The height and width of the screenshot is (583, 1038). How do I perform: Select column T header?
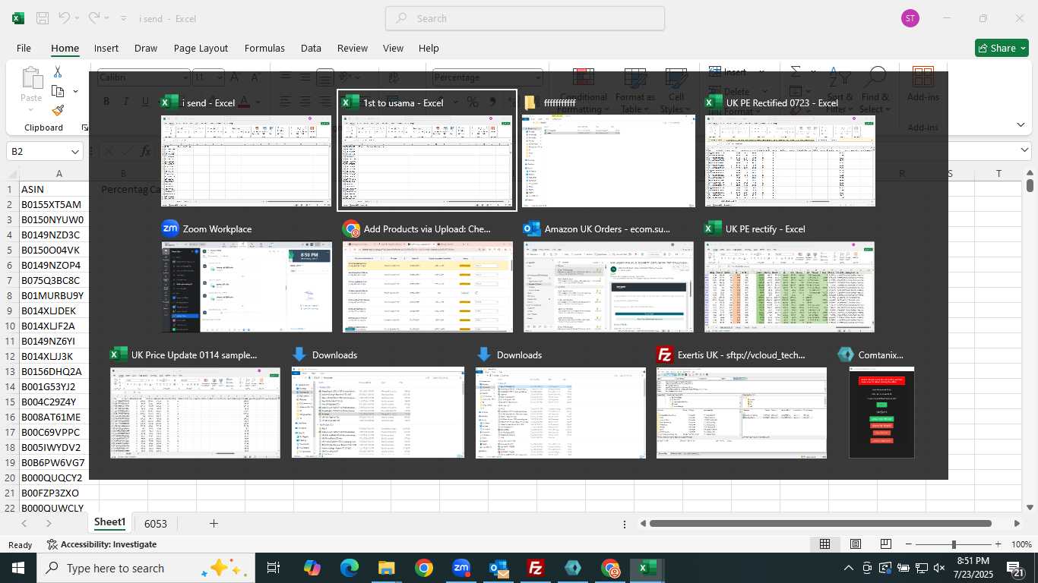(x=998, y=174)
